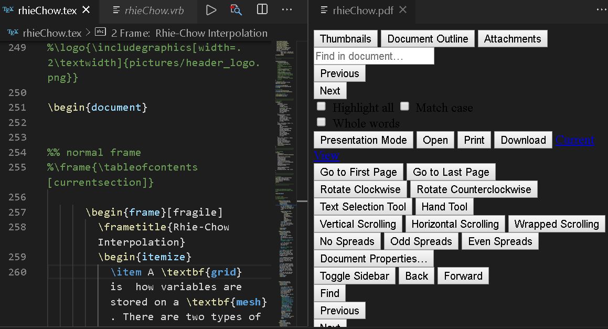
Task: Choose the Text Selection Tool
Action: point(363,207)
